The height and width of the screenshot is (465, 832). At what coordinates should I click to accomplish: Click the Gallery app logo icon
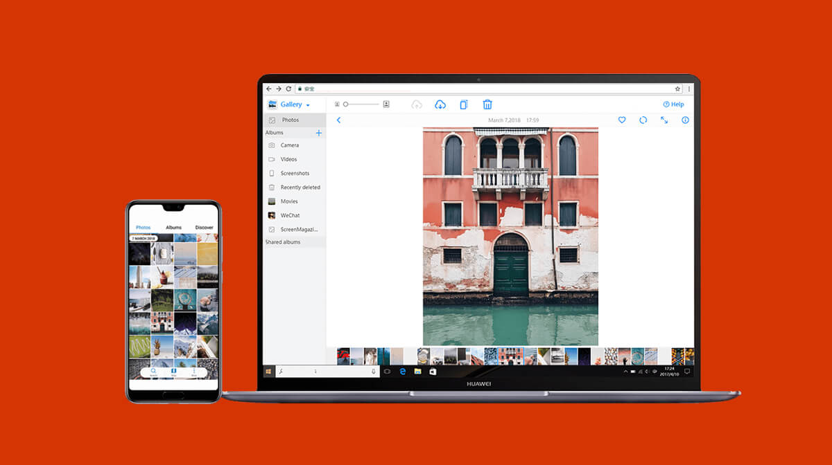272,104
